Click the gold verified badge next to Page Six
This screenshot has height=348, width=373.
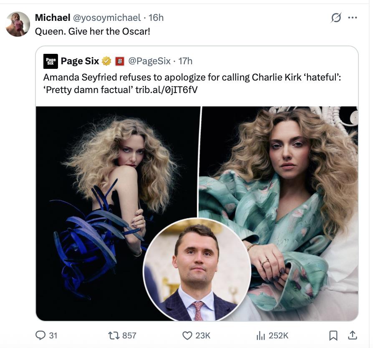coord(106,61)
